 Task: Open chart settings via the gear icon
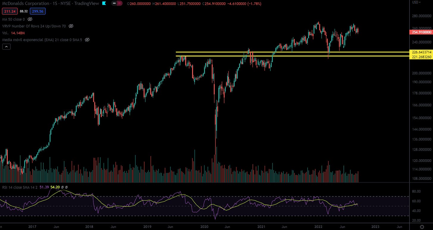422,227
